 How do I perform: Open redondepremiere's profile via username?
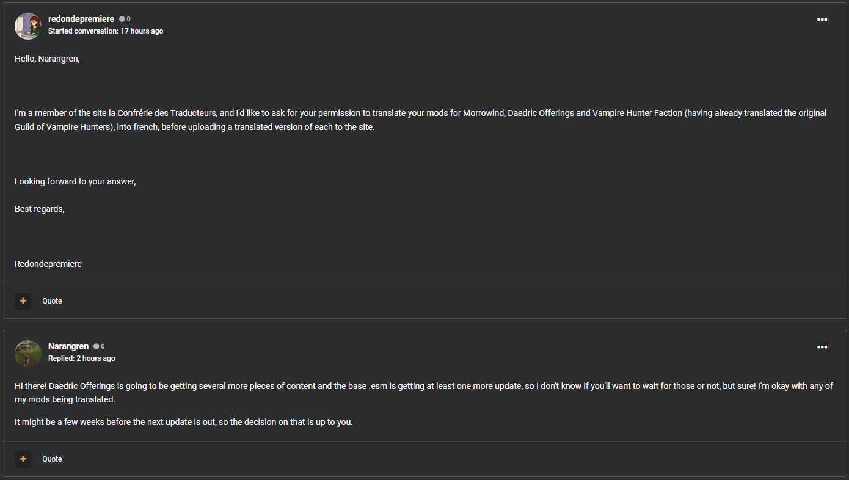[81, 20]
